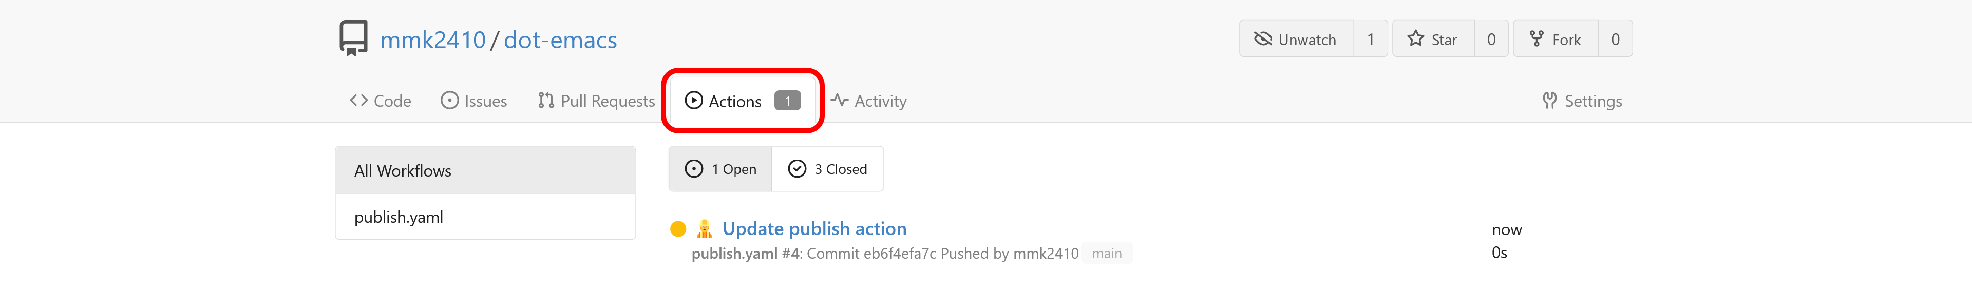Select All Workflows in the sidebar

click(x=485, y=171)
